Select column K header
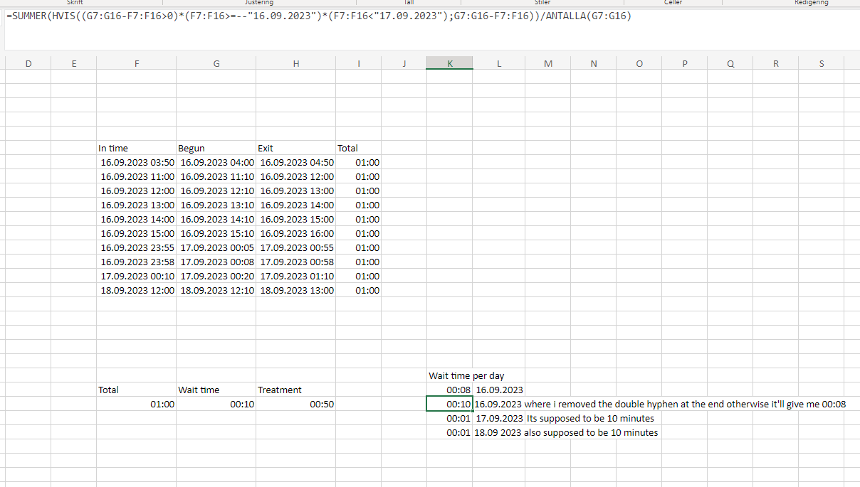Image resolution: width=860 pixels, height=487 pixels. point(449,63)
